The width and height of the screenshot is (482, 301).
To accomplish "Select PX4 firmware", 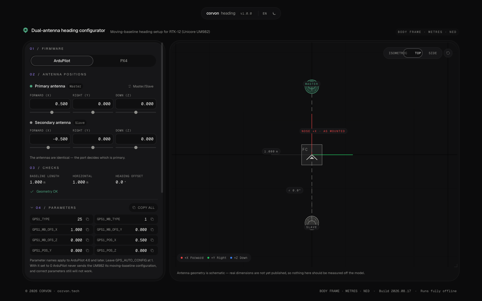I will 124,61.
